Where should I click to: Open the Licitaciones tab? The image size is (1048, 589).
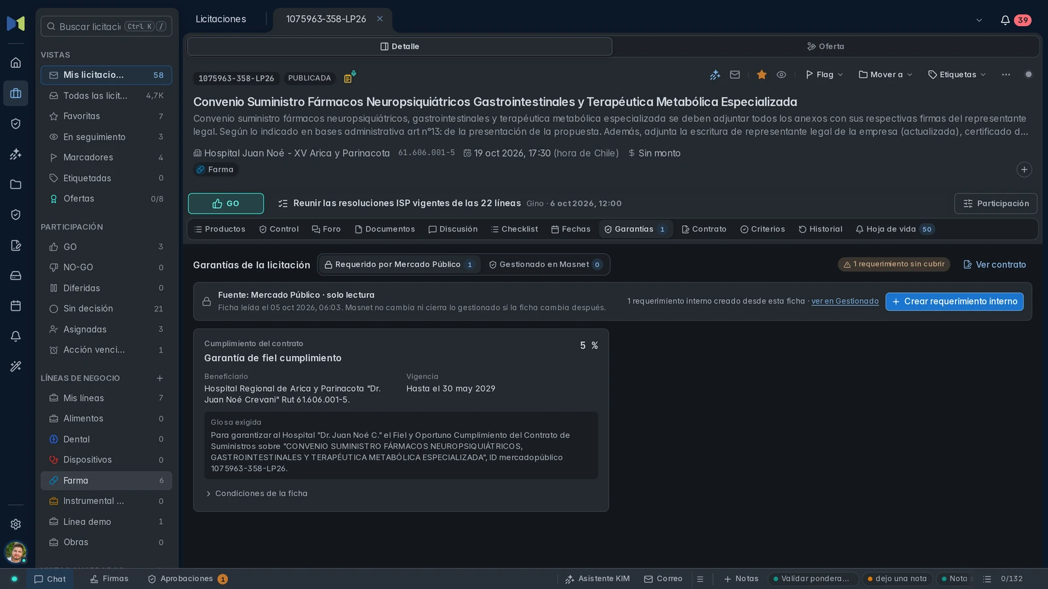point(221,19)
